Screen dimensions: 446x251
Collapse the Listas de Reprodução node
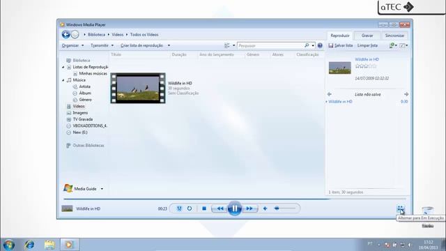point(63,67)
